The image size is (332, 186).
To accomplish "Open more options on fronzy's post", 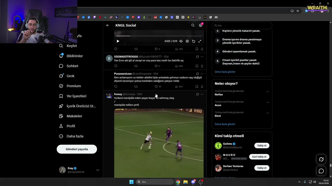I will click(202, 94).
